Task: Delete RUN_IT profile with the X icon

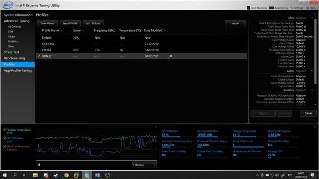Action: (x=171, y=56)
